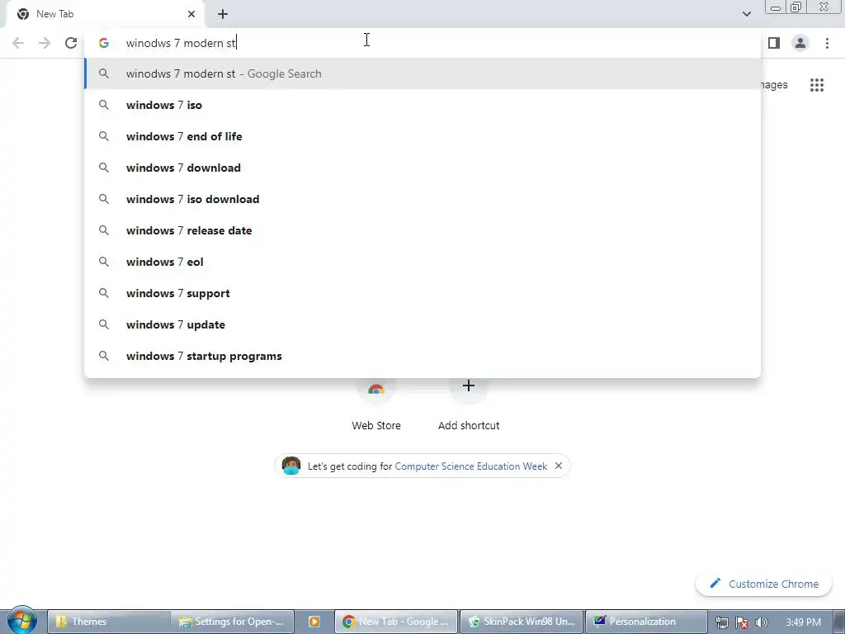This screenshot has height=634, width=845.
Task: Click the network tray icon
Action: [721, 622]
